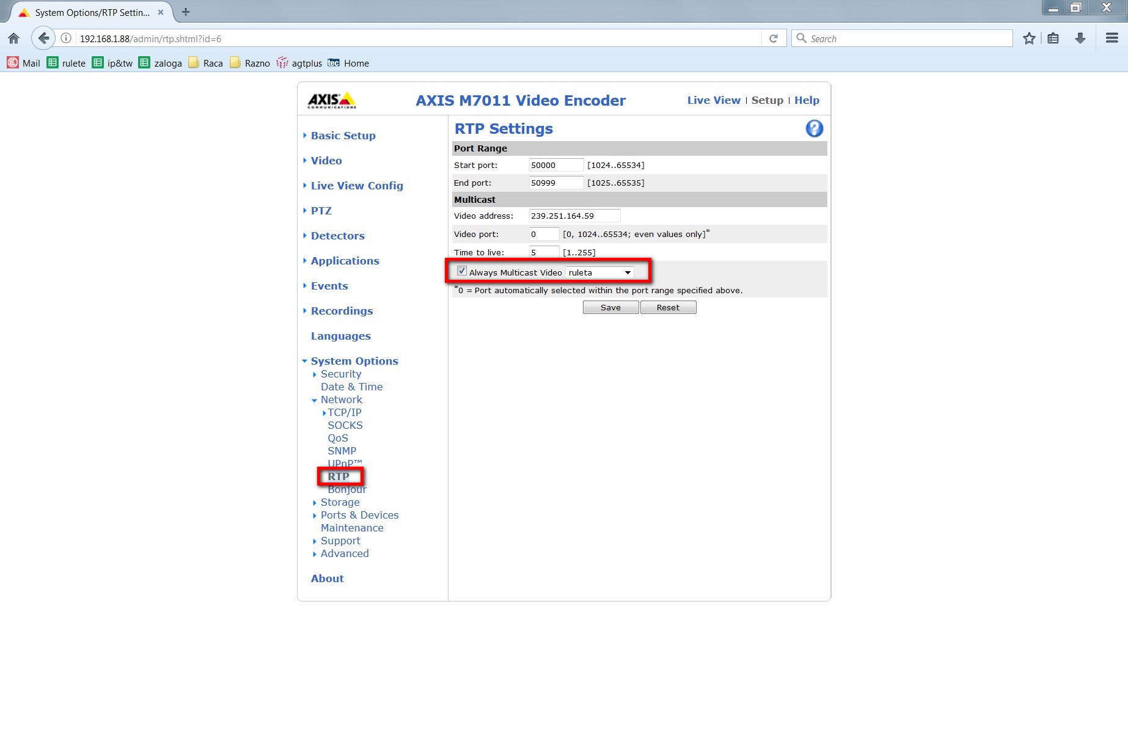Click the browser Home icon
Screen dimensions: 1128x733
click(13, 38)
